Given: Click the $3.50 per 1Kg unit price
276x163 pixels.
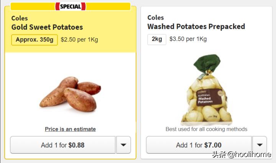Looking at the screenshot, I should click(x=188, y=39).
